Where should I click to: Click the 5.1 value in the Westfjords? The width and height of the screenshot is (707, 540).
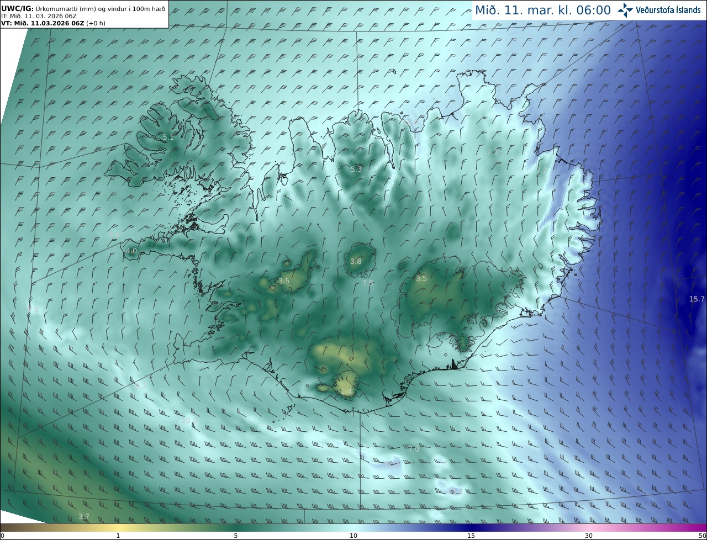168,137
